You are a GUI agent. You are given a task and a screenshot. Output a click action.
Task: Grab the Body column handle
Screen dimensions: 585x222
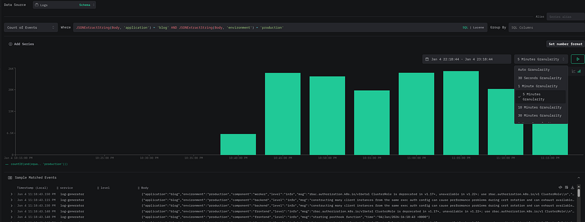click(139, 188)
